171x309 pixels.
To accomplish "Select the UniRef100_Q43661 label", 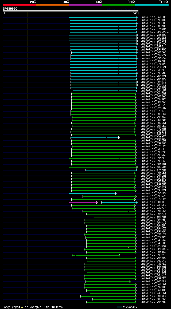I will pyautogui.click(x=153, y=293).
